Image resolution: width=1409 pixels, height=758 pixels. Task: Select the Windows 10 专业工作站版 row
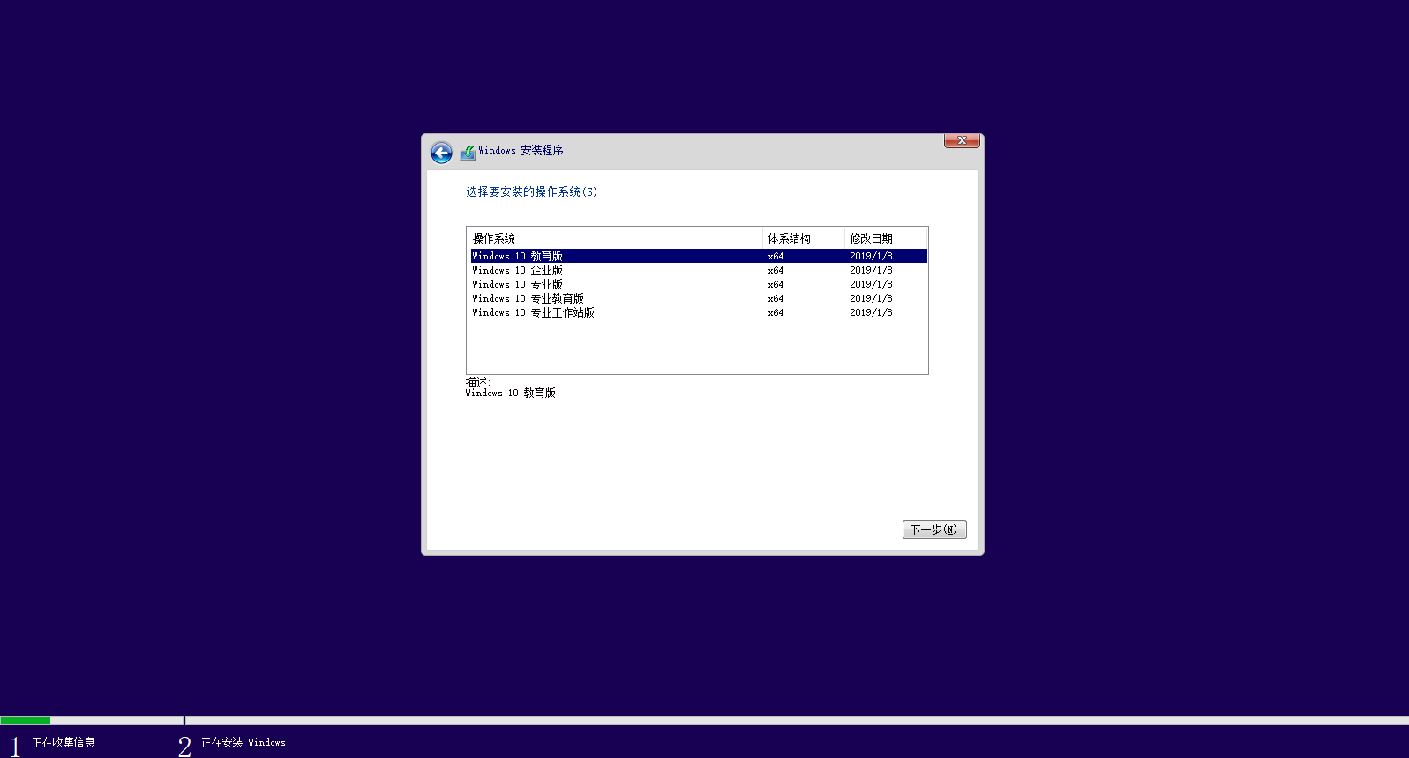click(699, 312)
